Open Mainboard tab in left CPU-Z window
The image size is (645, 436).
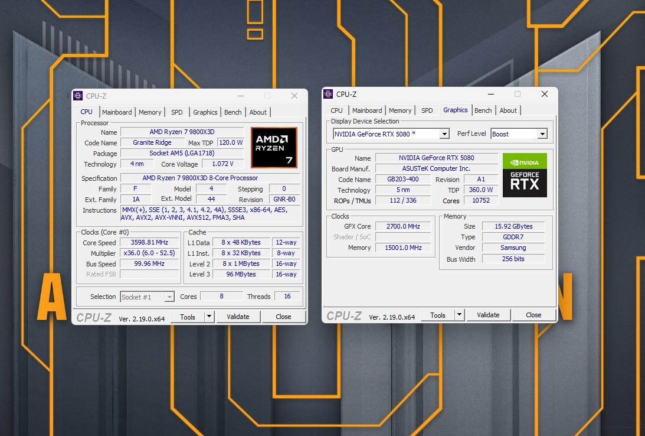117,112
